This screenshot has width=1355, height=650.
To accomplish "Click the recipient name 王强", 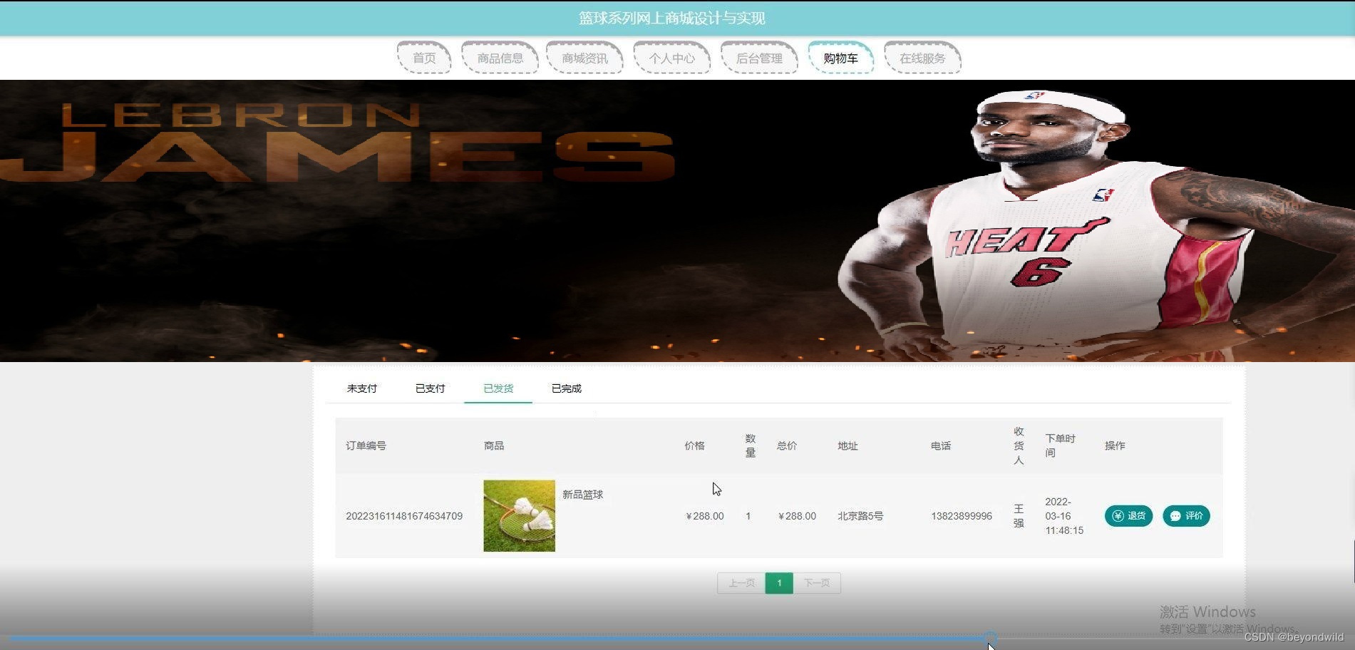I will 1019,516.
